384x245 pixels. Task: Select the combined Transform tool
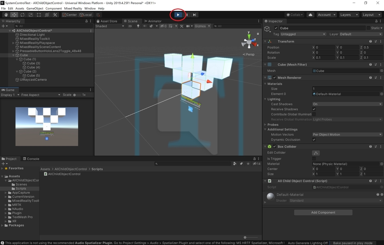point(47,15)
